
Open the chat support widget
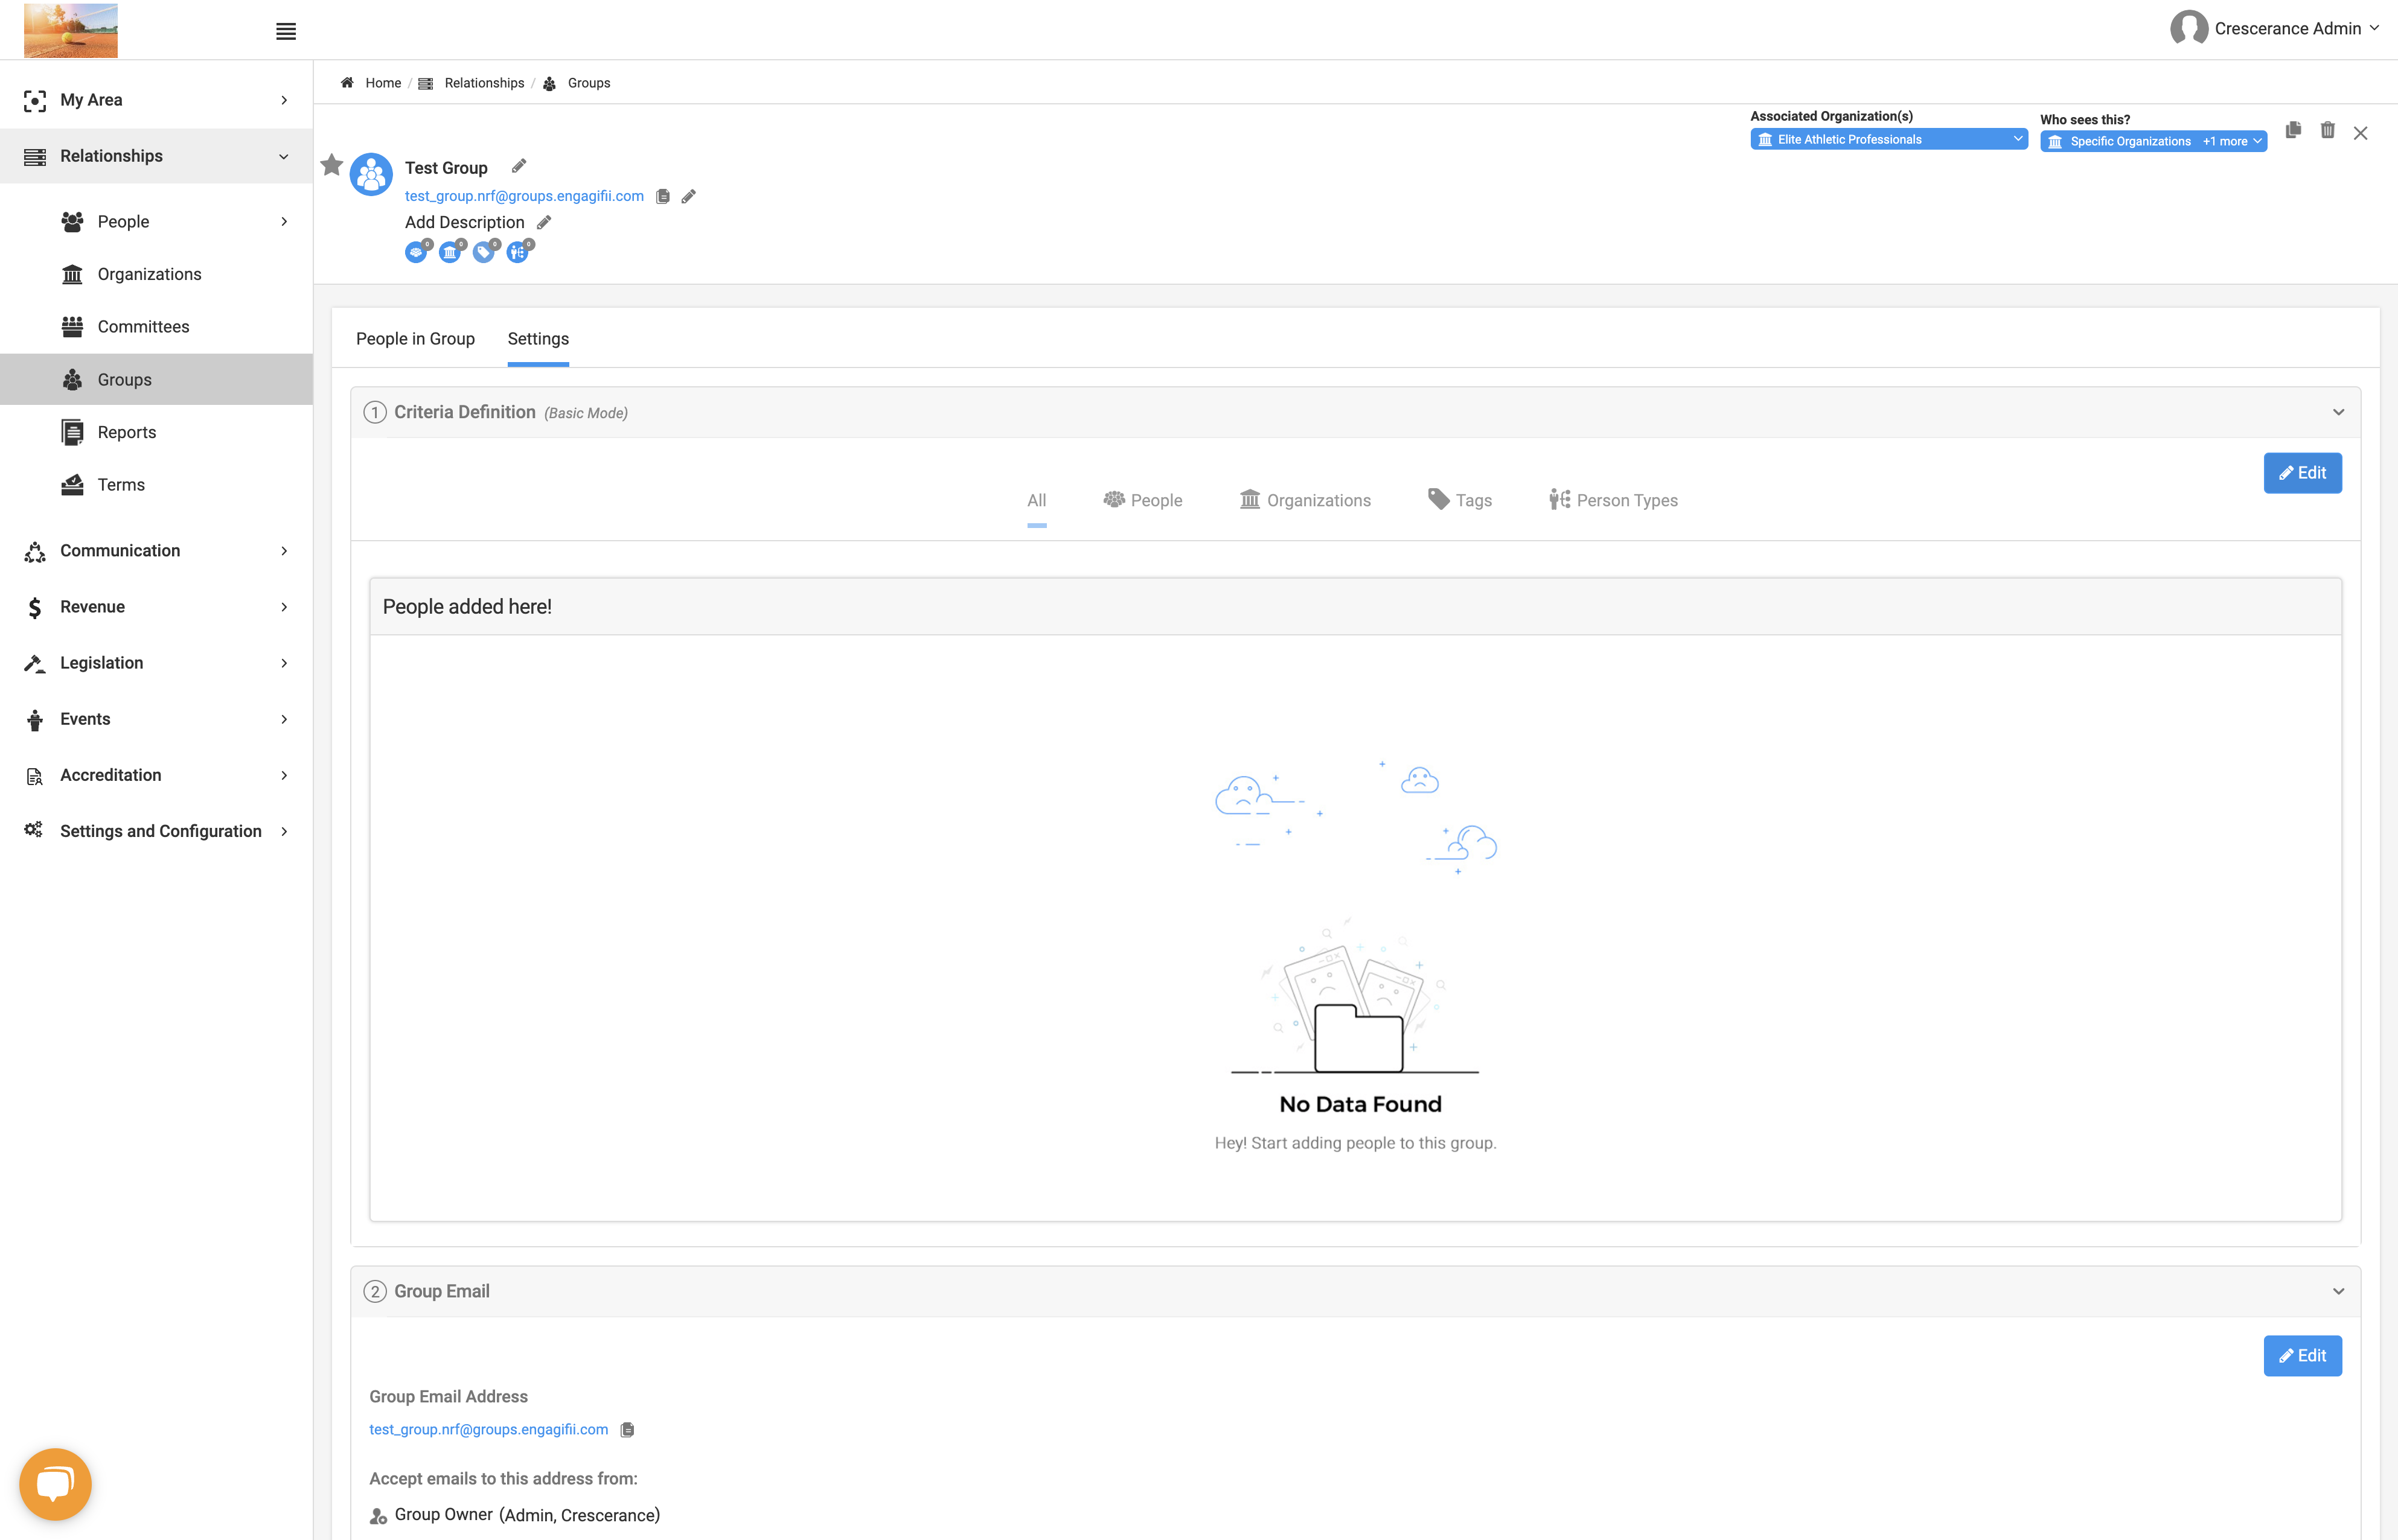tap(55, 1484)
